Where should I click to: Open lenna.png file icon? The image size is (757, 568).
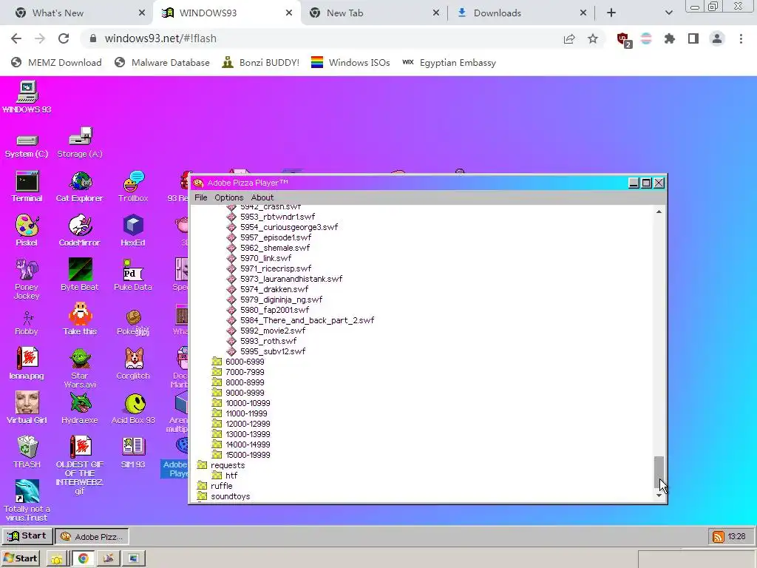pos(27,364)
